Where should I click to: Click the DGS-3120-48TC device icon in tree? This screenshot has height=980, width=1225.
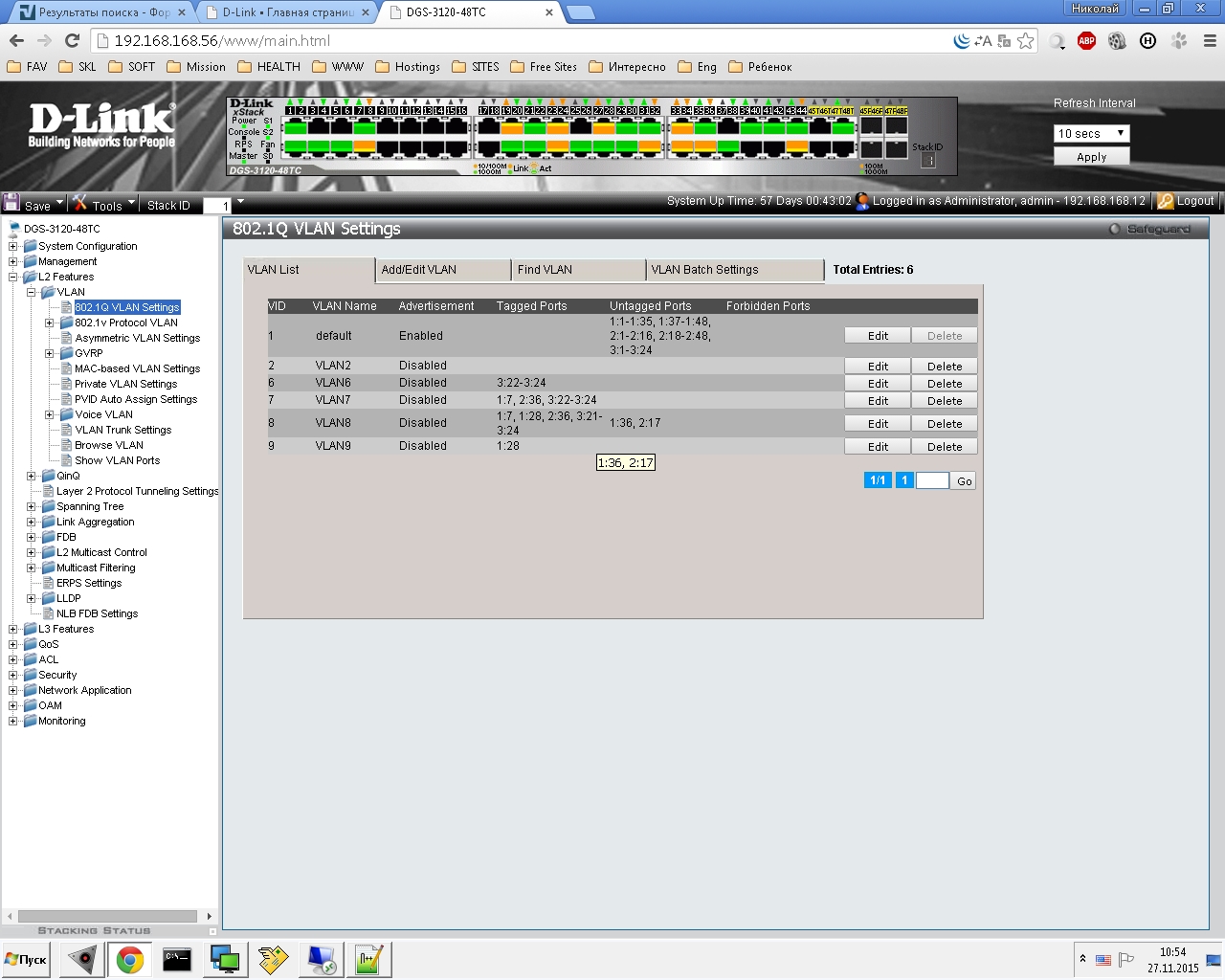click(x=14, y=229)
